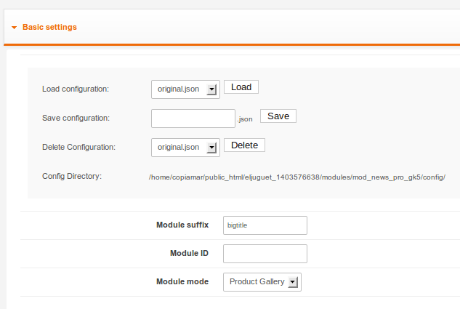Click the Config Directory label

coord(72,176)
